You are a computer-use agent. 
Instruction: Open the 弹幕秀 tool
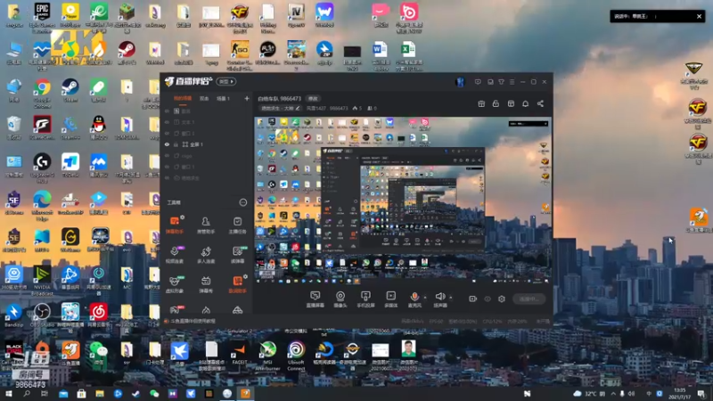click(x=206, y=284)
